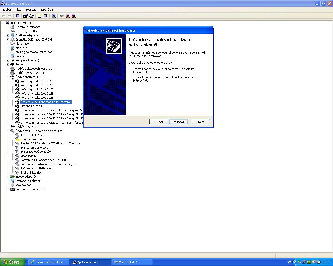This screenshot has height=266, width=333.
Task: Click the Safely Remove Hardware tray icon
Action: 299,262
